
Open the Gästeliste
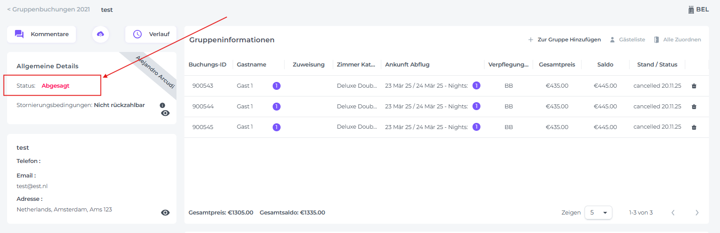coord(627,40)
